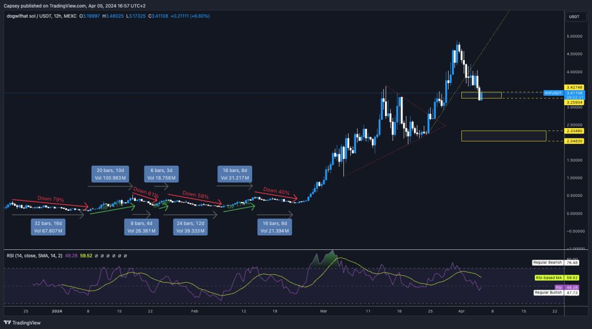Select the large lower yellow zone rectangle
Image resolution: width=592 pixels, height=329 pixels.
(x=503, y=136)
